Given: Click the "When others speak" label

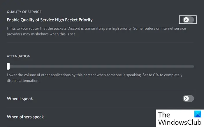Looking at the screenshot, I should 25,117.
